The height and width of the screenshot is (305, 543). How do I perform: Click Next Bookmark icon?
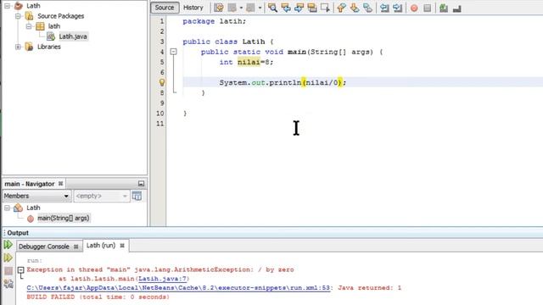355,8
